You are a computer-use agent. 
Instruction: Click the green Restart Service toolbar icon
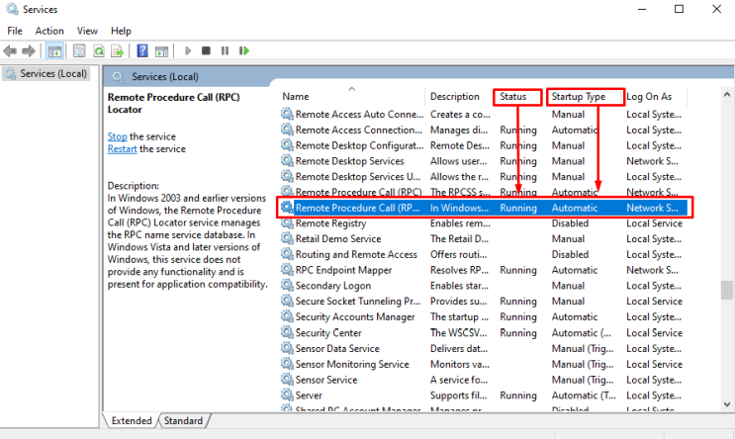point(244,50)
